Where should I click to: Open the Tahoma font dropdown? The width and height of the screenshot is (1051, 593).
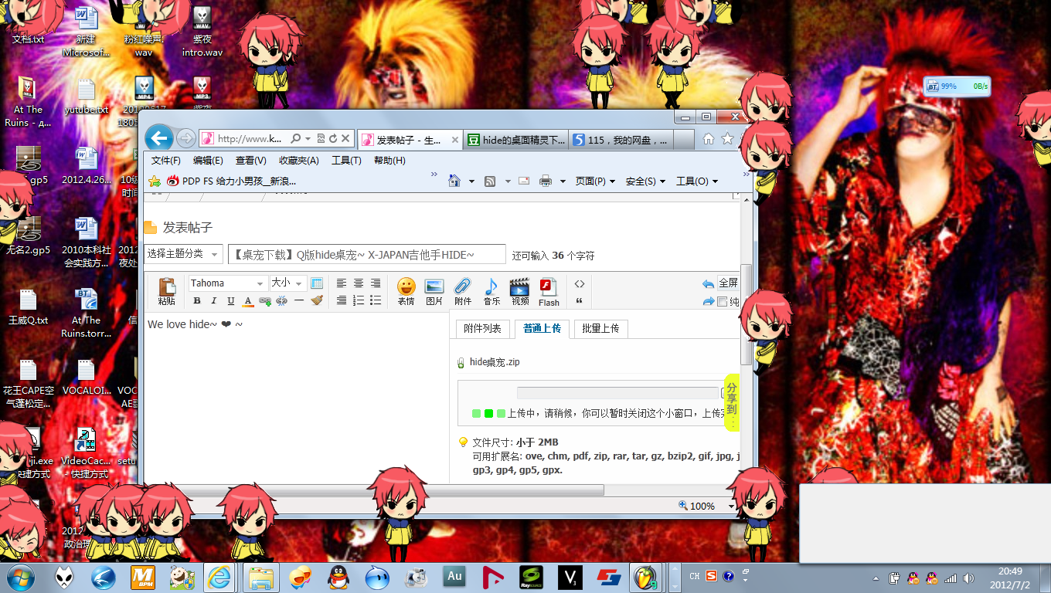tap(228, 283)
